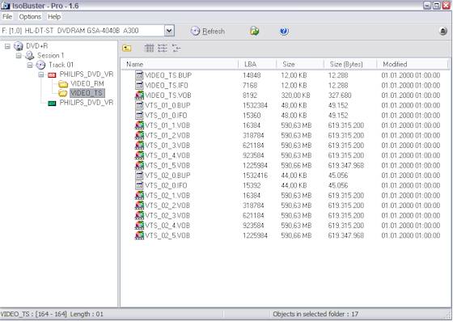Open the Help menu
This screenshot has width=453, height=322.
[54, 17]
